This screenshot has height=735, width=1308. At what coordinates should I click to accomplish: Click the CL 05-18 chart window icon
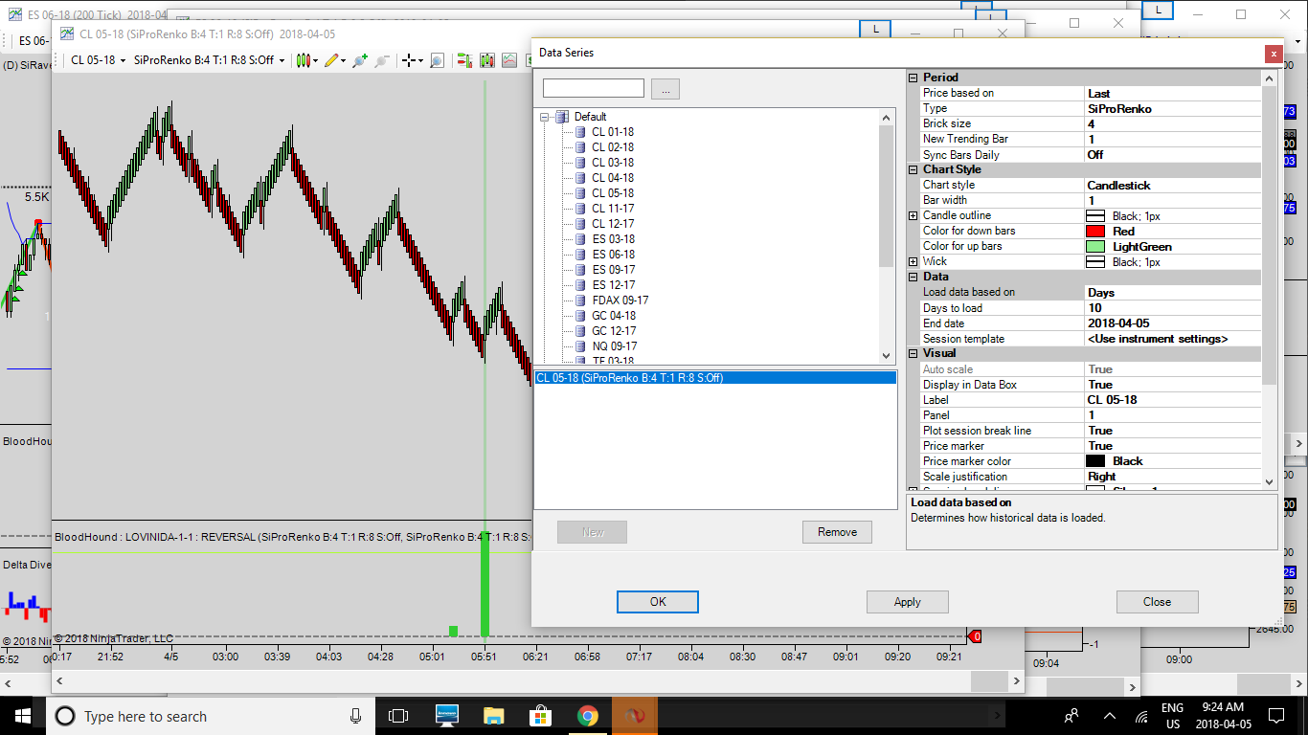[x=67, y=33]
